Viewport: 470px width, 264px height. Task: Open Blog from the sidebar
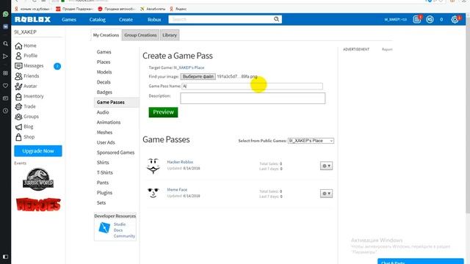[x=28, y=127]
